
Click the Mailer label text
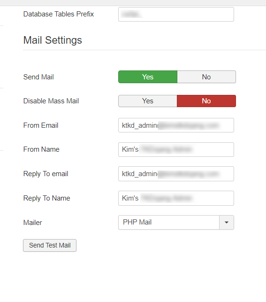tap(32, 223)
